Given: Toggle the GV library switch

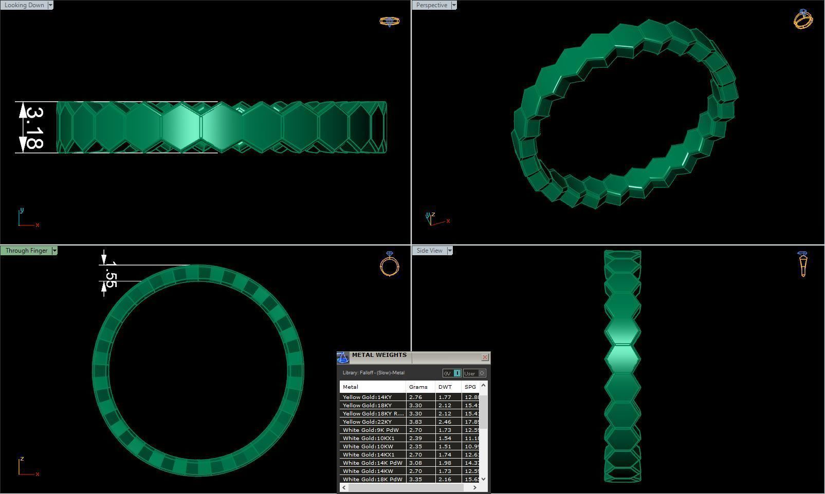Looking at the screenshot, I should pyautogui.click(x=452, y=373).
